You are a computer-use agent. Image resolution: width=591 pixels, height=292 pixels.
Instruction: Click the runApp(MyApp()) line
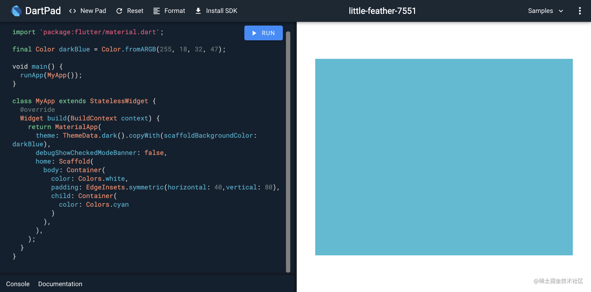[51, 75]
